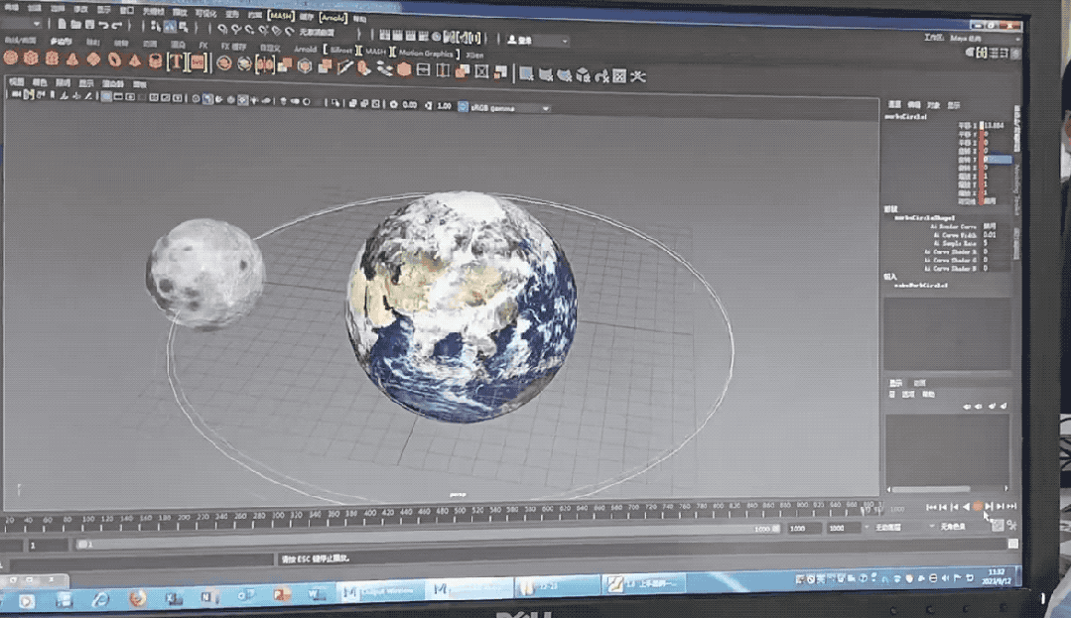Toggle Ai Render Curve attribute value
1071x618 pixels.
989,225
